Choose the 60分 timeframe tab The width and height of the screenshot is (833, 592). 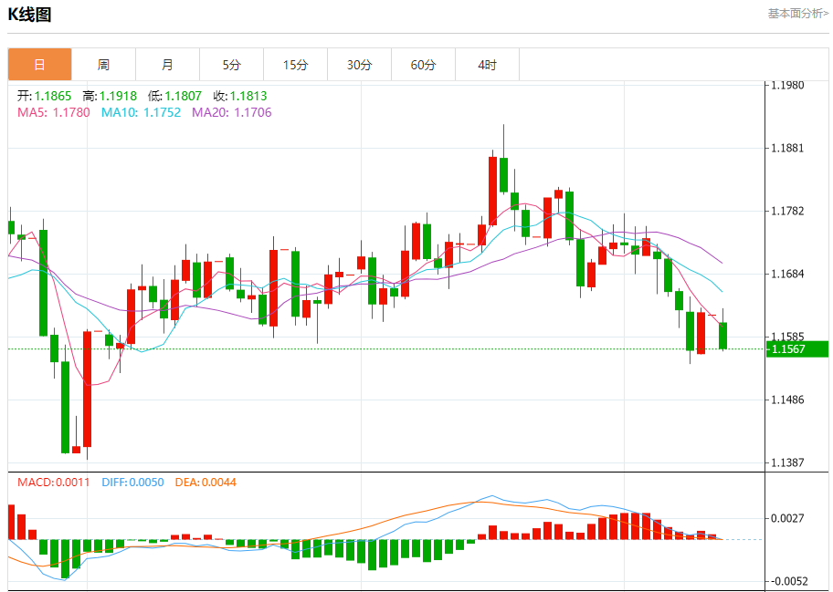click(423, 65)
